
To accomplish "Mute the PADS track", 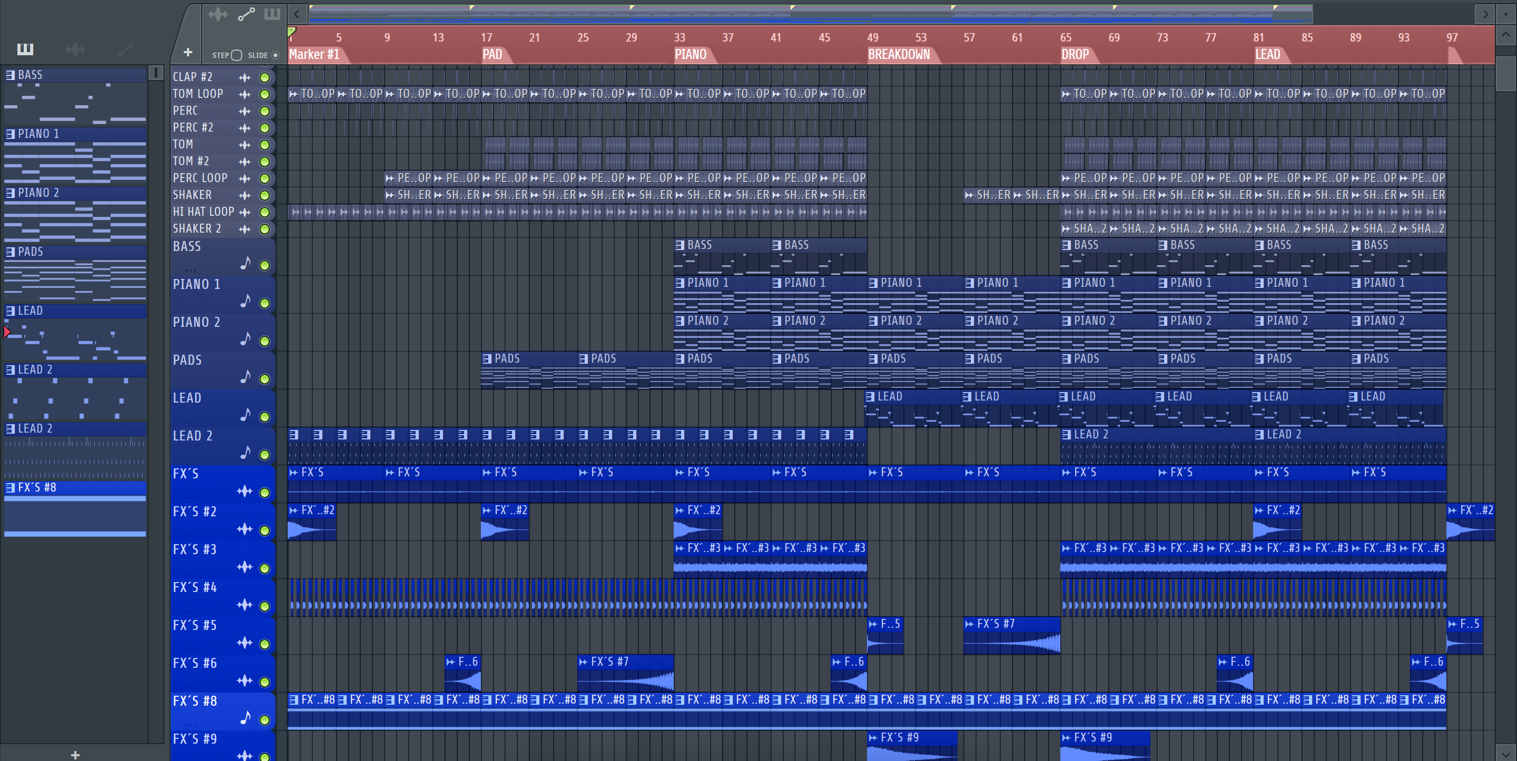I will 265,379.
